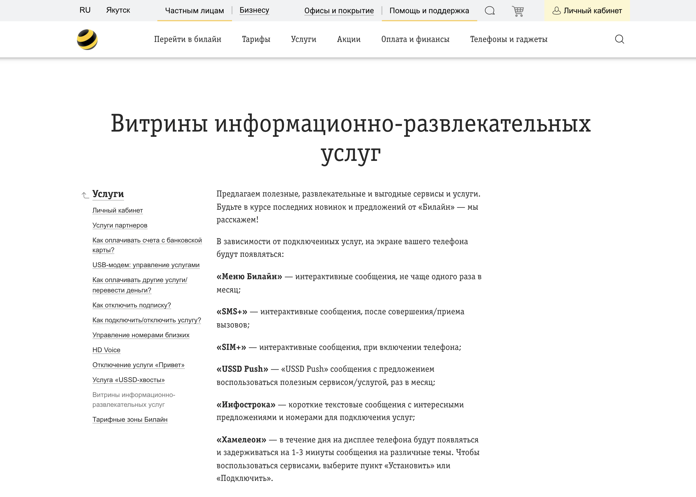Click the up-arrow icon next to Услуги
696x497 pixels.
[85, 195]
